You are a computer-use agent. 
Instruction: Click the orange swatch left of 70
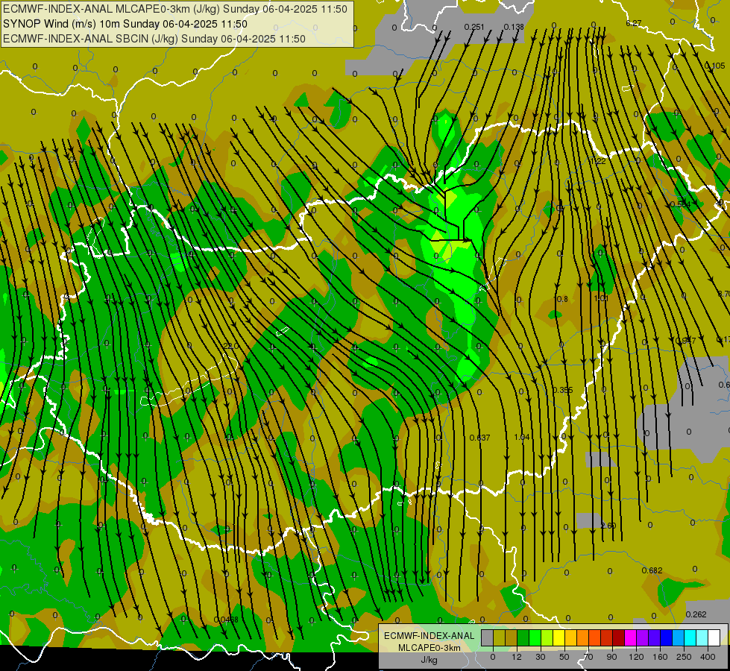583,637
